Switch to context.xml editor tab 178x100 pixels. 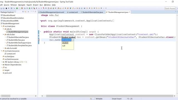(x=72, y=12)
